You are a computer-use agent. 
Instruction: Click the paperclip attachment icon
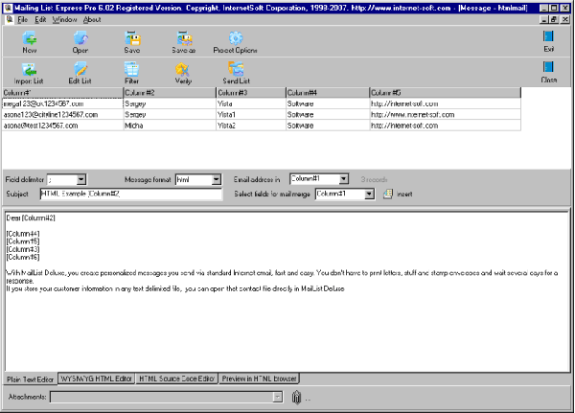[297, 398]
